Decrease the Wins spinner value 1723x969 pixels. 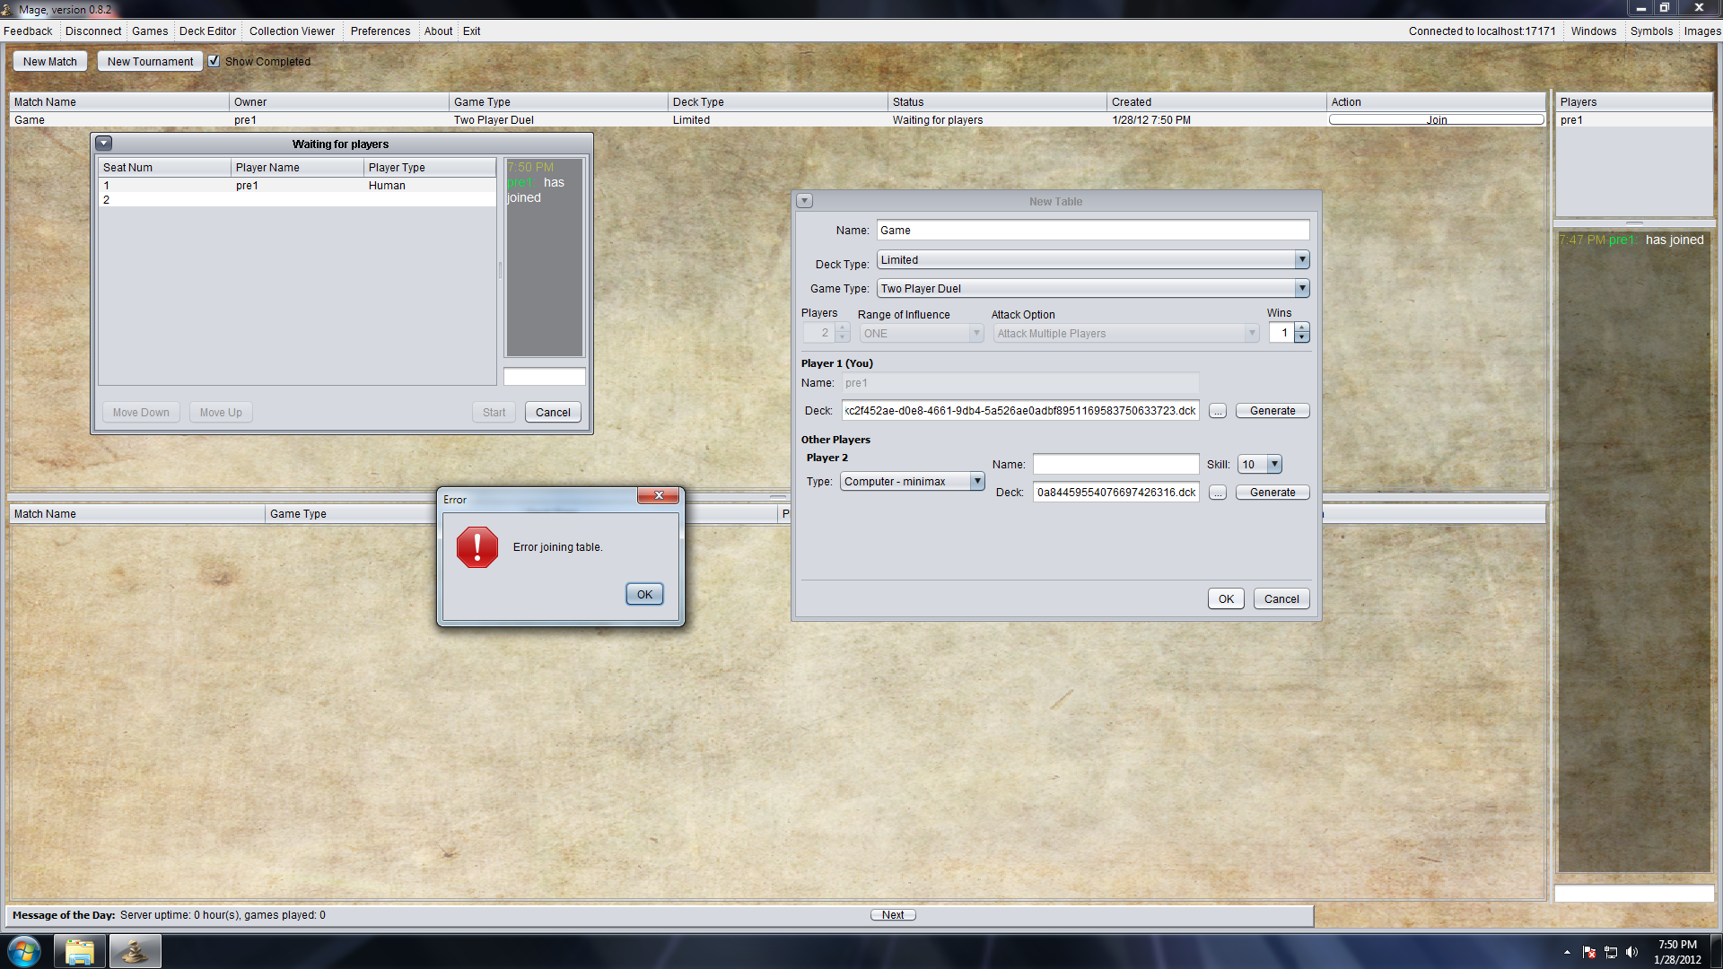click(x=1302, y=338)
